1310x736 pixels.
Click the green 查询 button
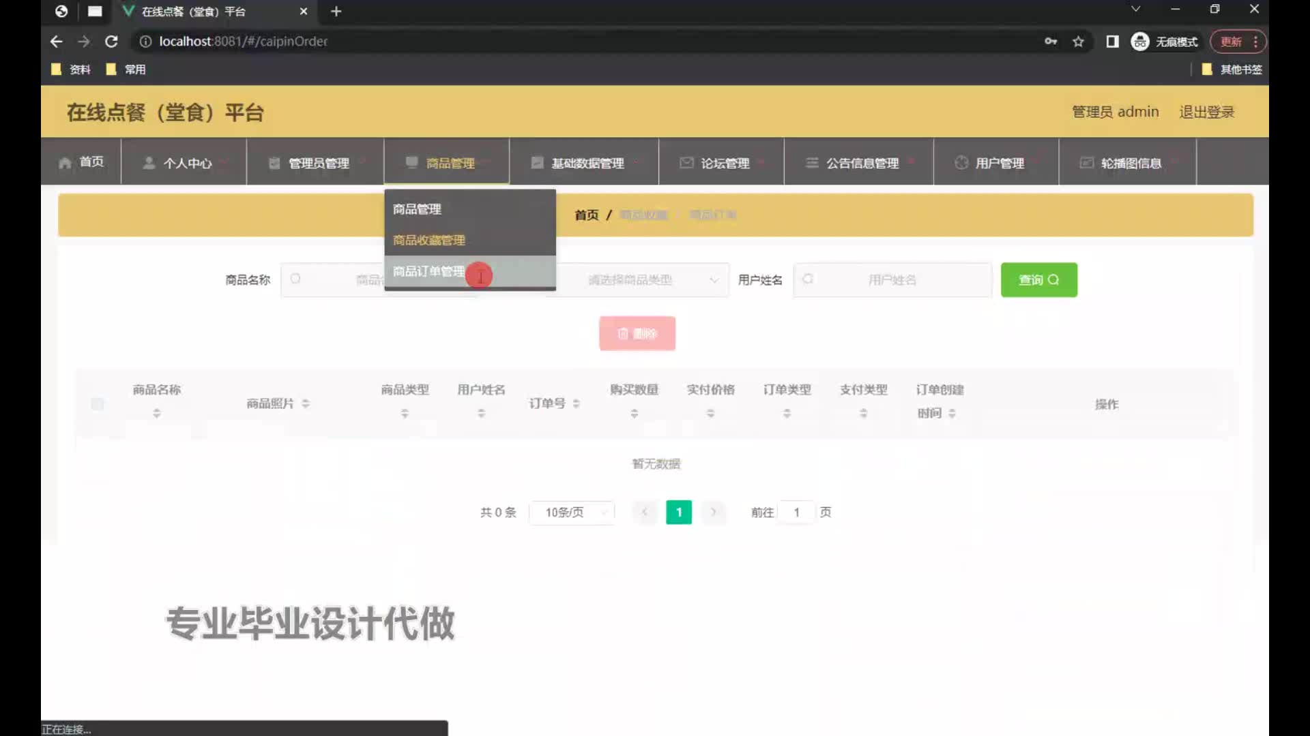[x=1038, y=280]
